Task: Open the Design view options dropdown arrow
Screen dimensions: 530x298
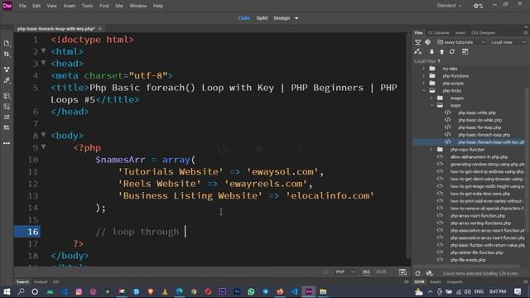Action: click(x=296, y=18)
